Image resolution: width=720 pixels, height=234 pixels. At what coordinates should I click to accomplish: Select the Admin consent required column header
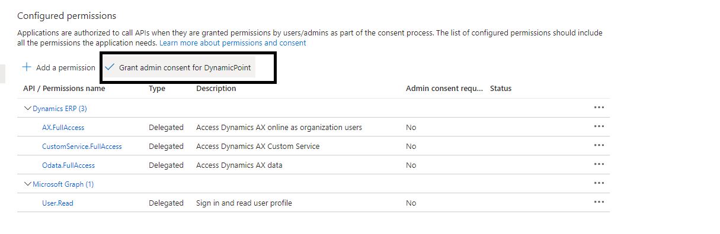pos(444,89)
